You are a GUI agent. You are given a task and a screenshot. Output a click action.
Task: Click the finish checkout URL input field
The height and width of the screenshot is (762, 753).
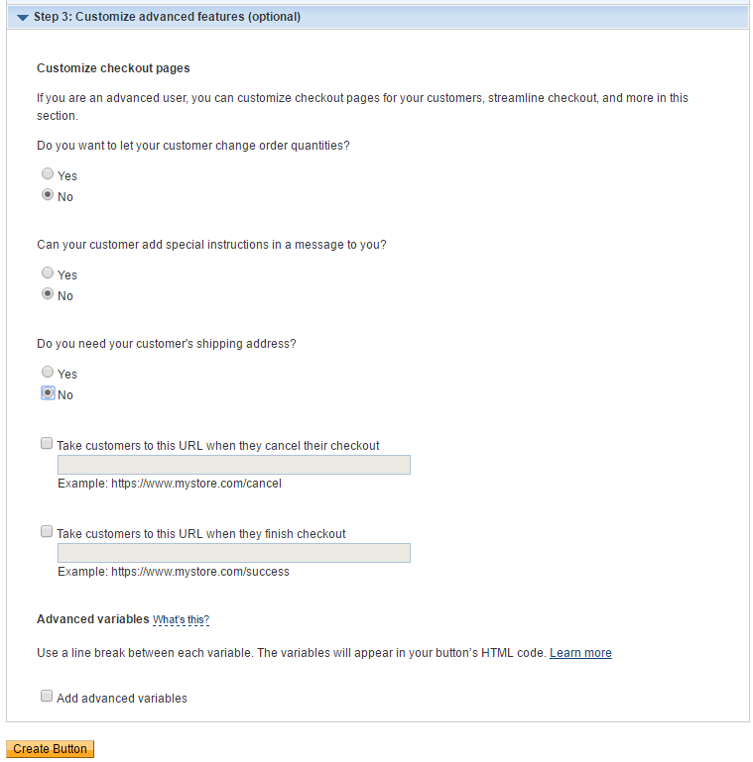234,553
